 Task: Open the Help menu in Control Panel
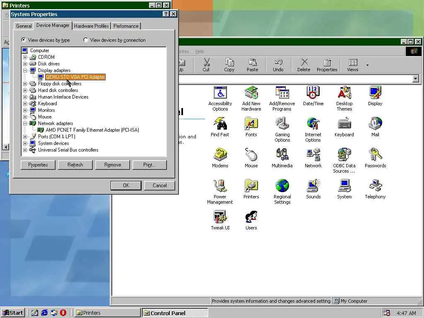(200, 51)
